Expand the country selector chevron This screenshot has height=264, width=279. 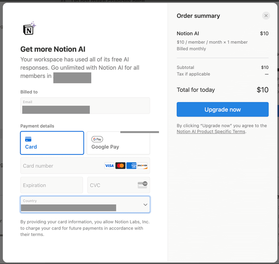145,205
